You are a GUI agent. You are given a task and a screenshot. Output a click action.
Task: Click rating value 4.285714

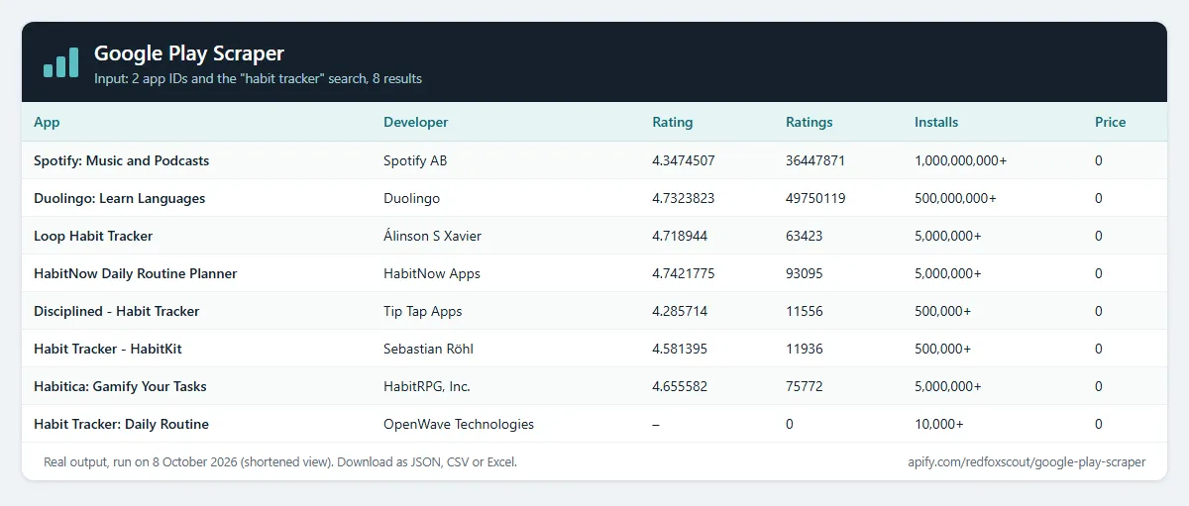[x=680, y=311]
